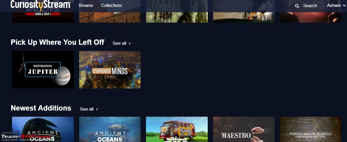Resume Curious Minds China video

[110, 70]
